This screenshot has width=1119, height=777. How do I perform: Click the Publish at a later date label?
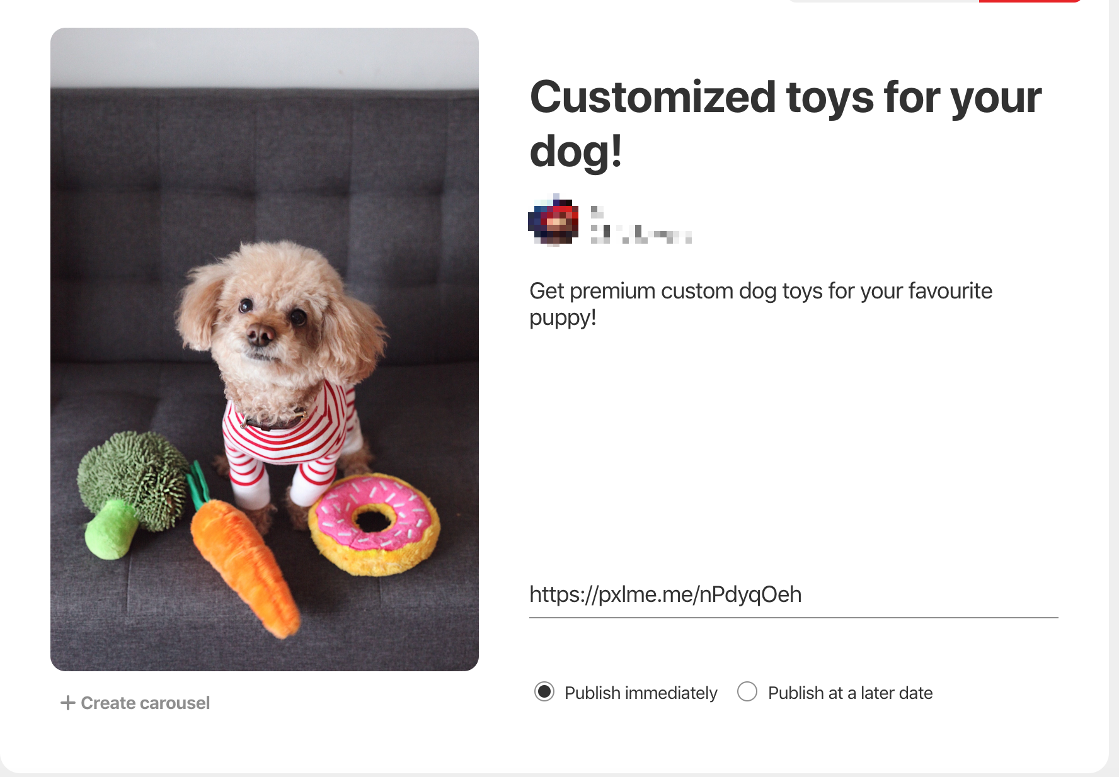pos(850,693)
